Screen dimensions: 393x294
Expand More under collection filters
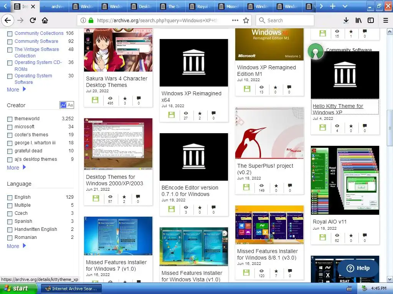(x=16, y=90)
